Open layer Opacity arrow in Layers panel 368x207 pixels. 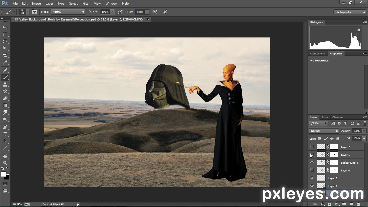click(x=364, y=131)
